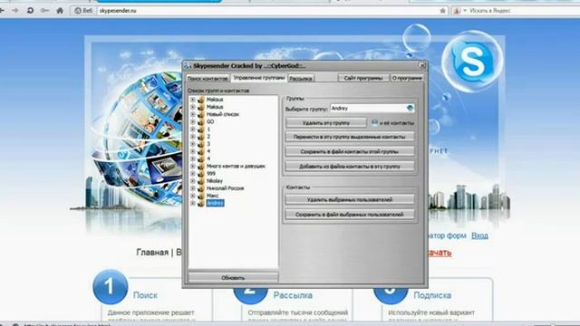Click the Skype logo bubble on webpage
580x326 pixels.
coord(472,61)
